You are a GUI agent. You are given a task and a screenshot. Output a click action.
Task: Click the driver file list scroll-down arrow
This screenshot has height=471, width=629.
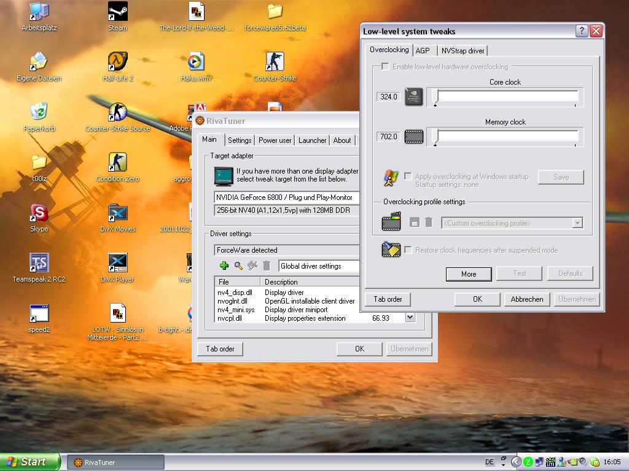(x=410, y=318)
